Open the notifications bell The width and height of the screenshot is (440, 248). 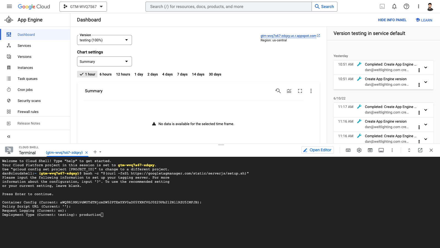(394, 6)
